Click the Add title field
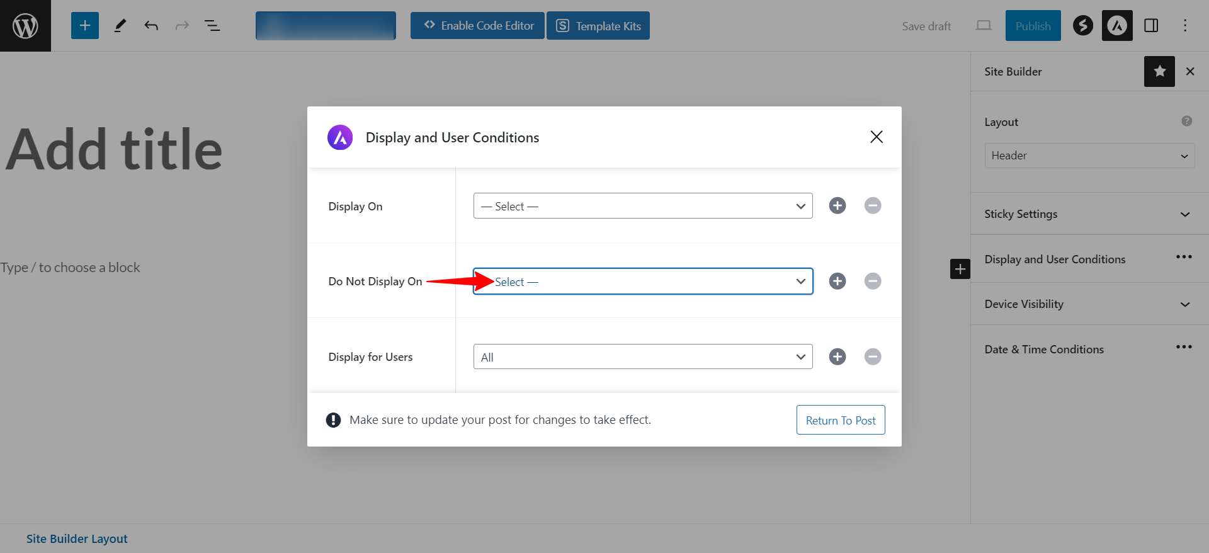This screenshot has height=553, width=1209. [115, 150]
